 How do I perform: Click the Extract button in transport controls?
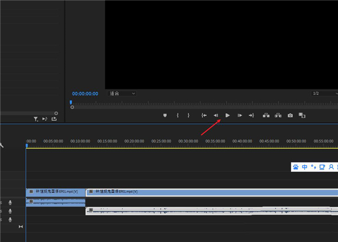[x=278, y=115]
